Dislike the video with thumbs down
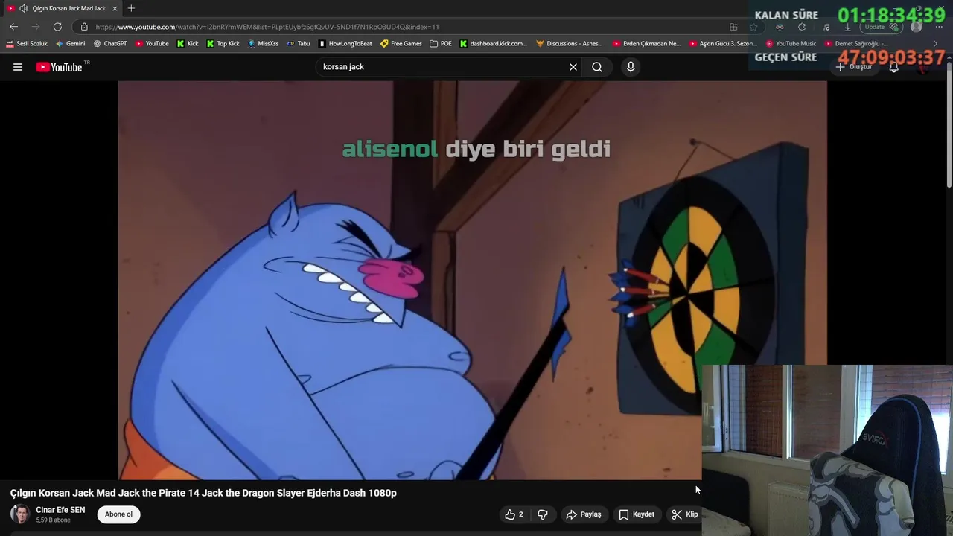This screenshot has width=953, height=536. (543, 514)
